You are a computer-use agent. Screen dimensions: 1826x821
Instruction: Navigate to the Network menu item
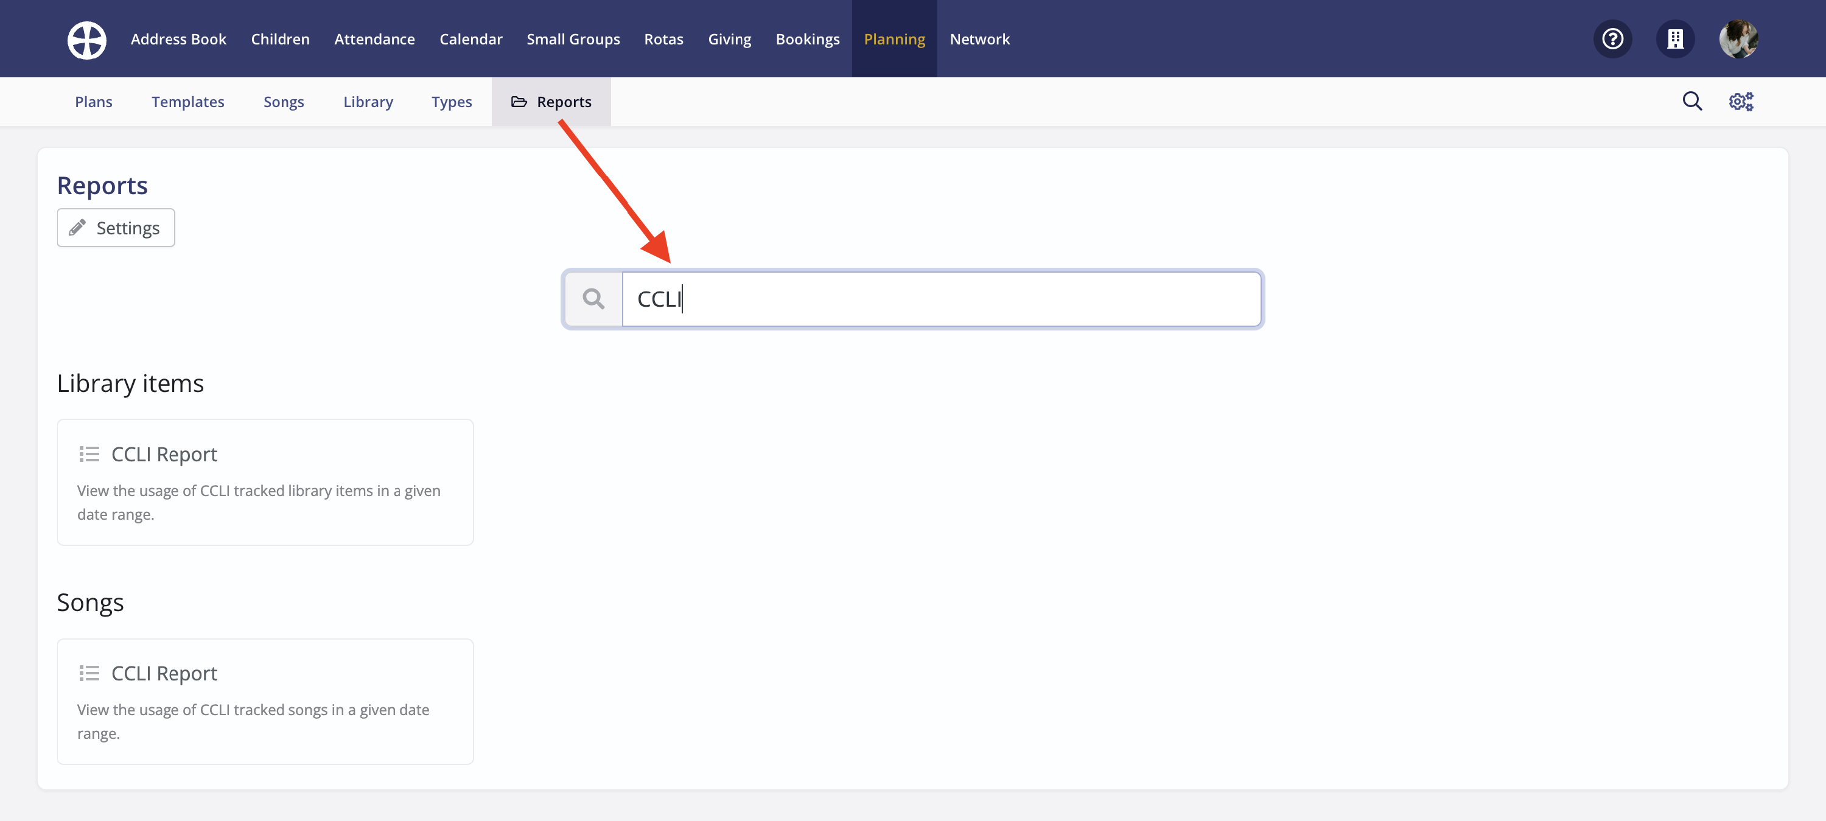coord(979,39)
